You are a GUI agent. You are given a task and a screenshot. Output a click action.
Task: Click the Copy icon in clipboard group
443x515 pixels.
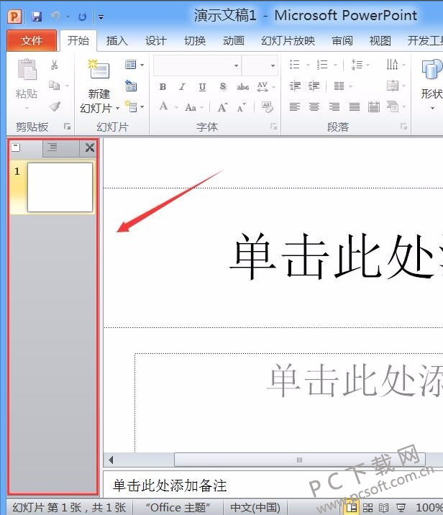pyautogui.click(x=54, y=86)
